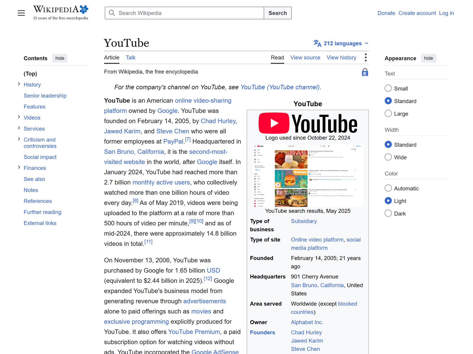The height and width of the screenshot is (354, 473).
Task: Open the 212 languages dropdown
Action: click(x=341, y=43)
